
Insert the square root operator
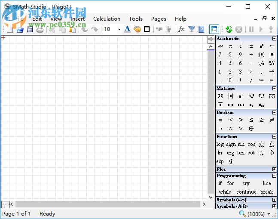pyautogui.click(x=262, y=63)
